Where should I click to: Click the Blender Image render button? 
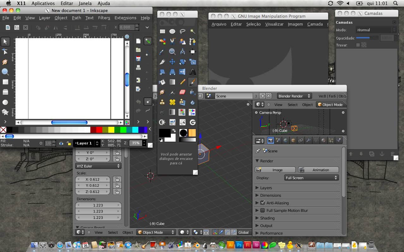coord(275,170)
